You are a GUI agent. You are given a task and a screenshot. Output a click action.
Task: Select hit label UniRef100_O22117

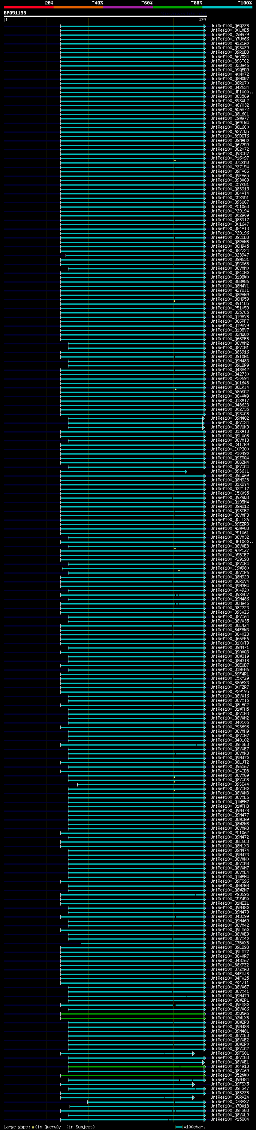click(x=230, y=489)
